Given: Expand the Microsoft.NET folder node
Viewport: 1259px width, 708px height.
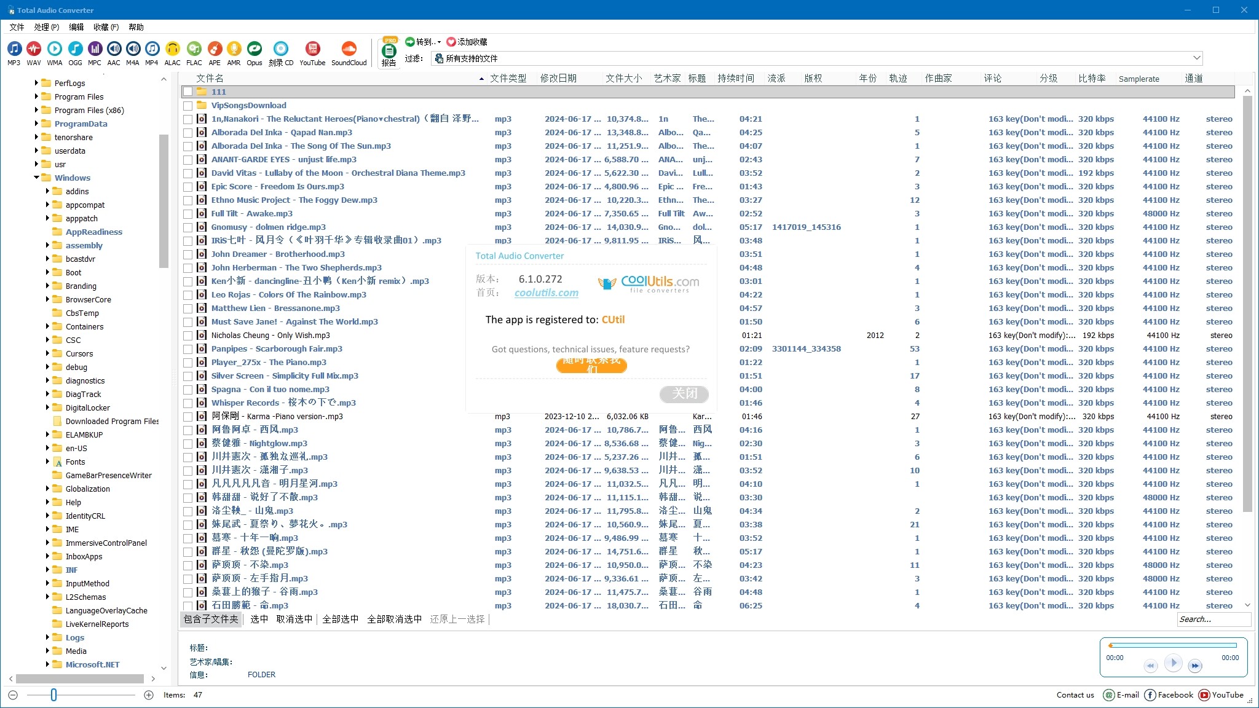Looking at the screenshot, I should 47,664.
